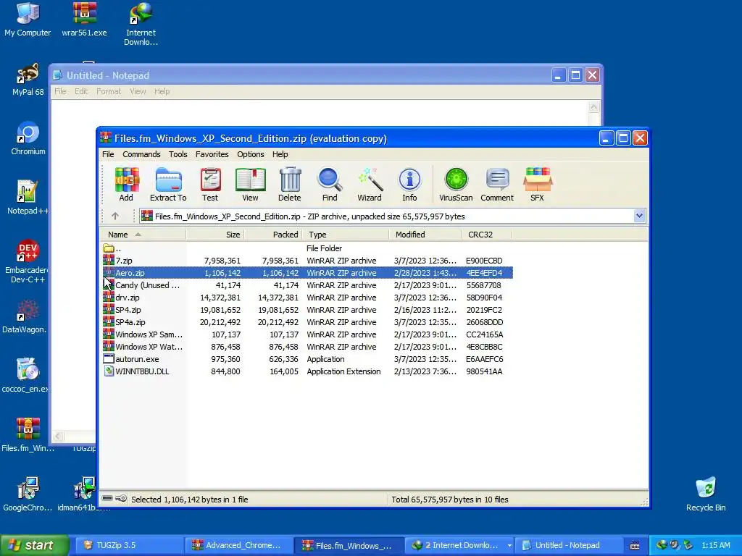Expand 2 Internet Download taskbar group
The width and height of the screenshot is (742, 556).
point(459,545)
